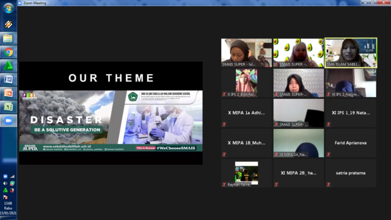This screenshot has width=391, height=220.
Task: Select the X IPS 2_Nagw... video tile
Action: pos(351,83)
